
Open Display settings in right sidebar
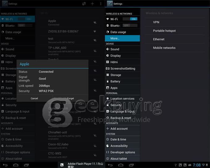tap(122, 56)
